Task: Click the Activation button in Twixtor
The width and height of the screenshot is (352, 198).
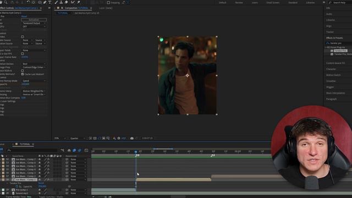Action: (34, 20)
